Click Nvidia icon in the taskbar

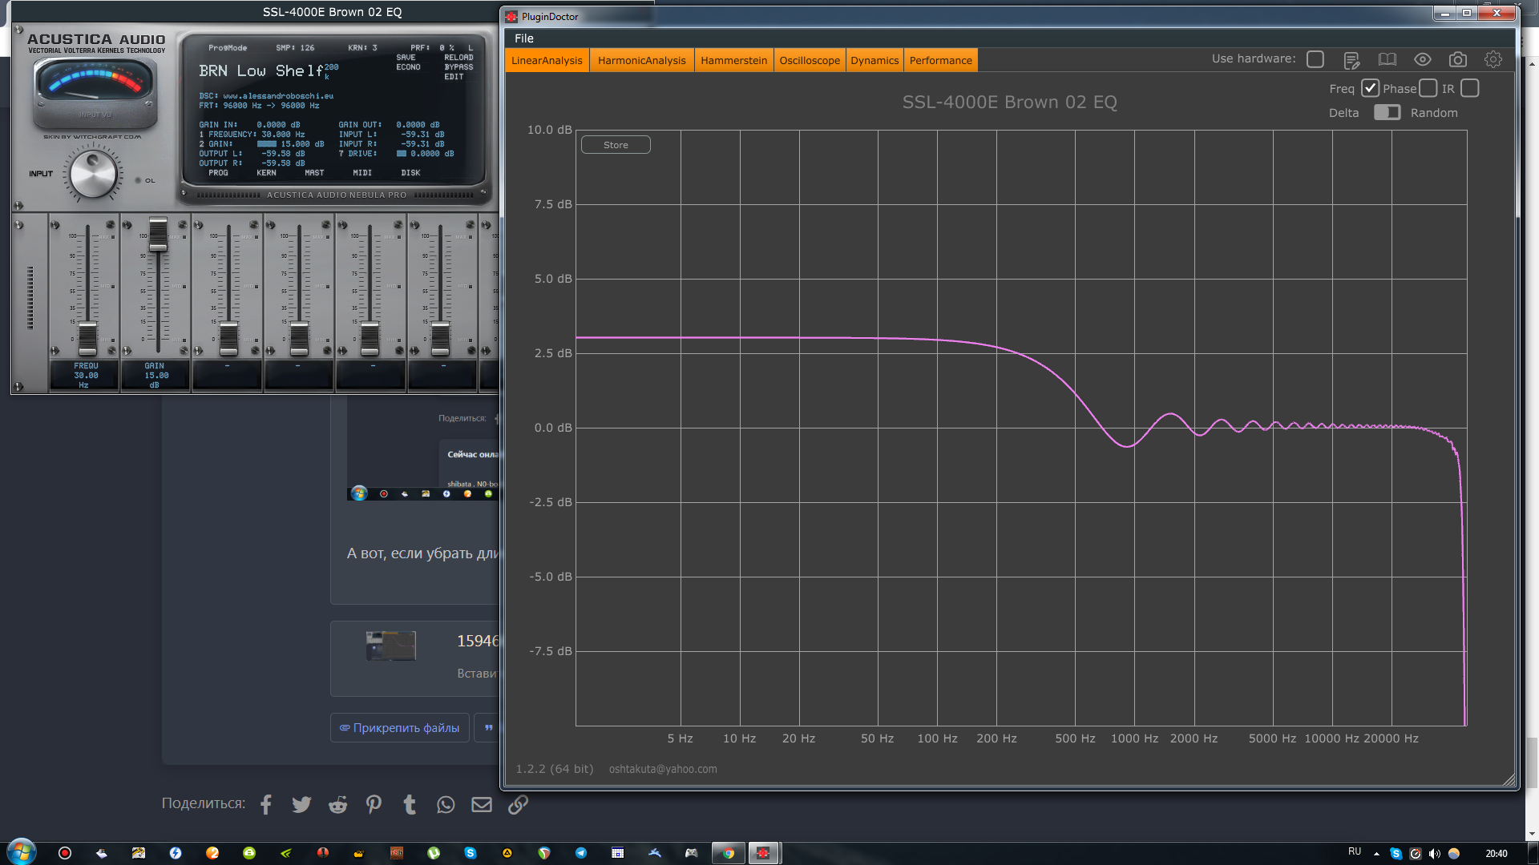point(286,853)
